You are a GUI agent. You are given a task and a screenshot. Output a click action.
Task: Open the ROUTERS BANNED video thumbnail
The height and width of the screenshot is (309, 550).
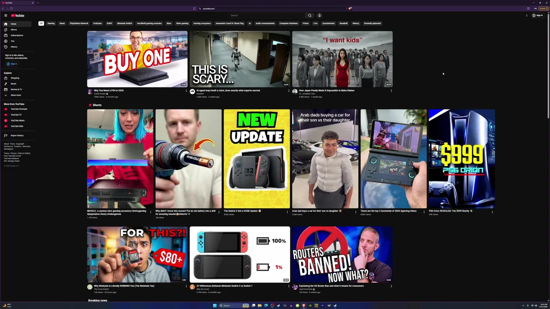tap(342, 254)
